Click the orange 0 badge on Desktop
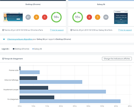 click(x=36, y=17)
